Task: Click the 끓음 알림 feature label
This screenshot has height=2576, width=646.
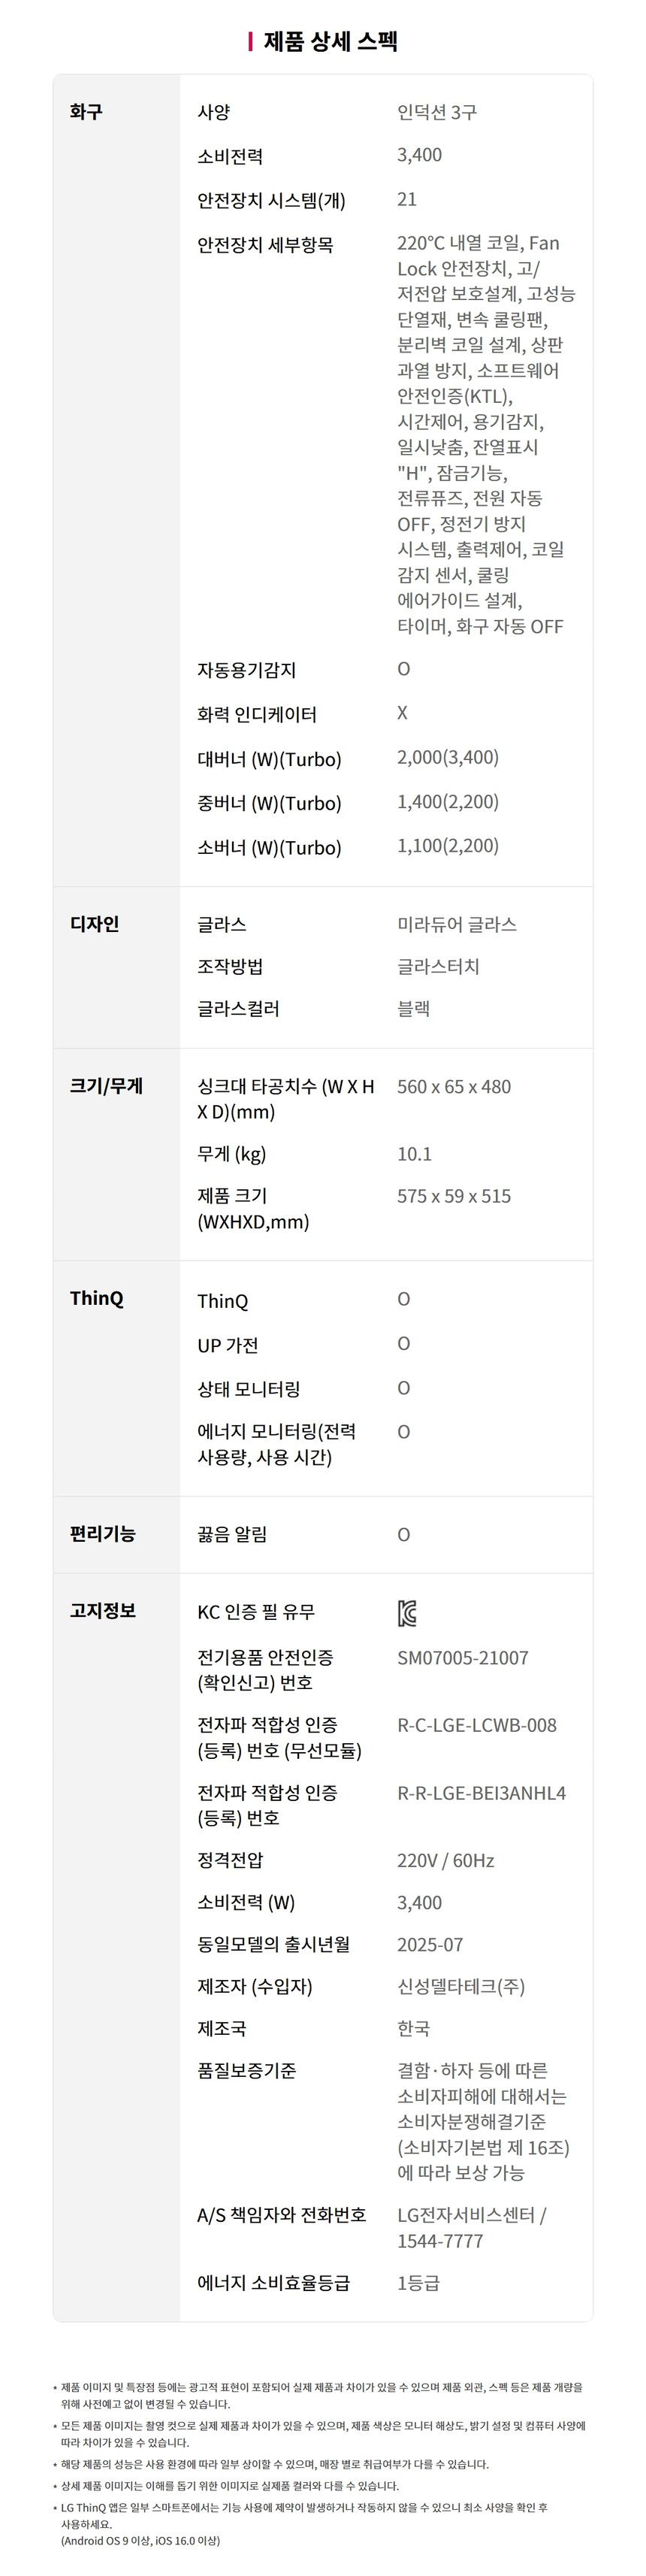Action: tap(232, 1535)
